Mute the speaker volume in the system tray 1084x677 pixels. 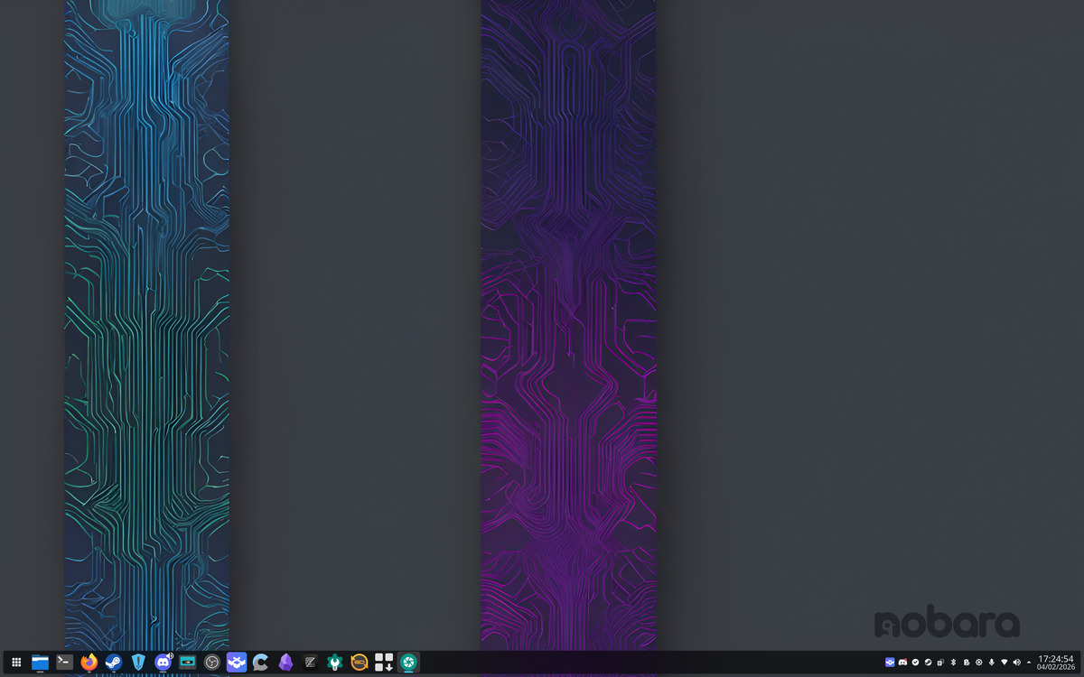click(1016, 662)
